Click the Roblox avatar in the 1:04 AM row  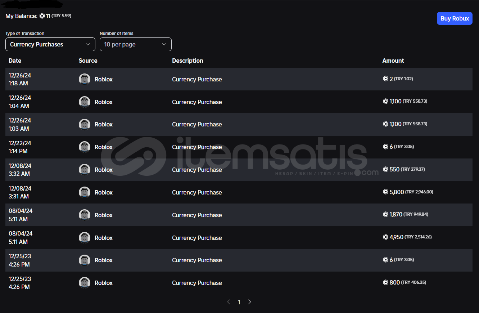[x=85, y=102]
